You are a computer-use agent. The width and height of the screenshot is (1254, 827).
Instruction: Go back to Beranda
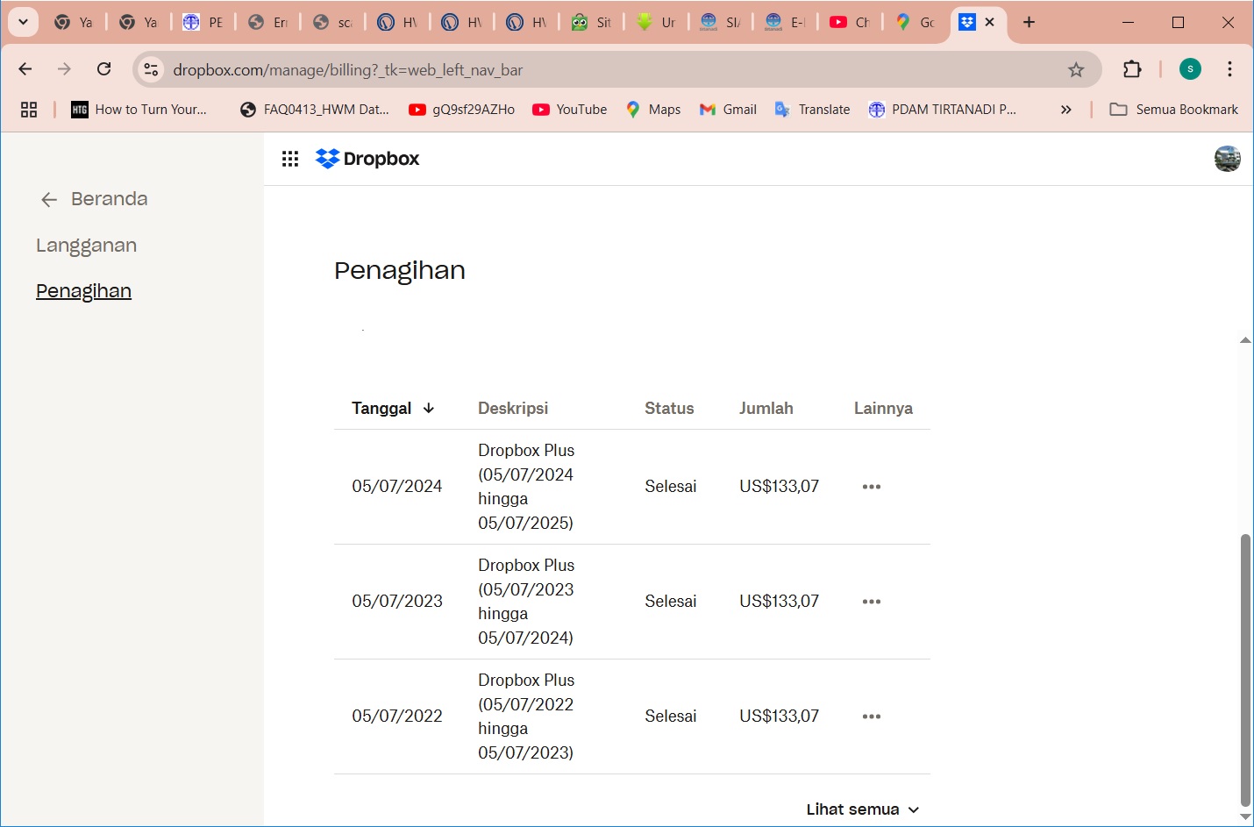(94, 199)
